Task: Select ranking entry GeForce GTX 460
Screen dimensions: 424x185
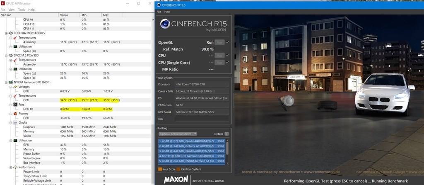Action: (x=192, y=156)
